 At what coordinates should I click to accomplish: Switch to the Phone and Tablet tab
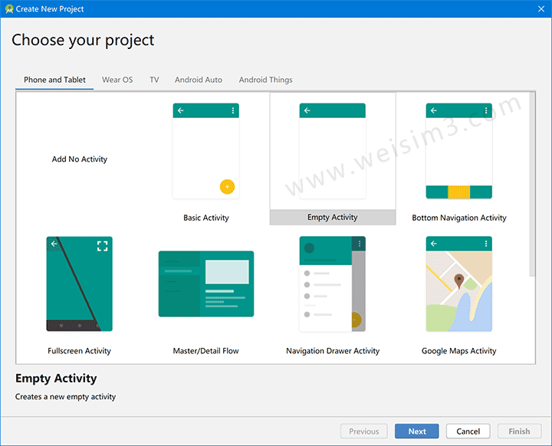click(x=54, y=80)
